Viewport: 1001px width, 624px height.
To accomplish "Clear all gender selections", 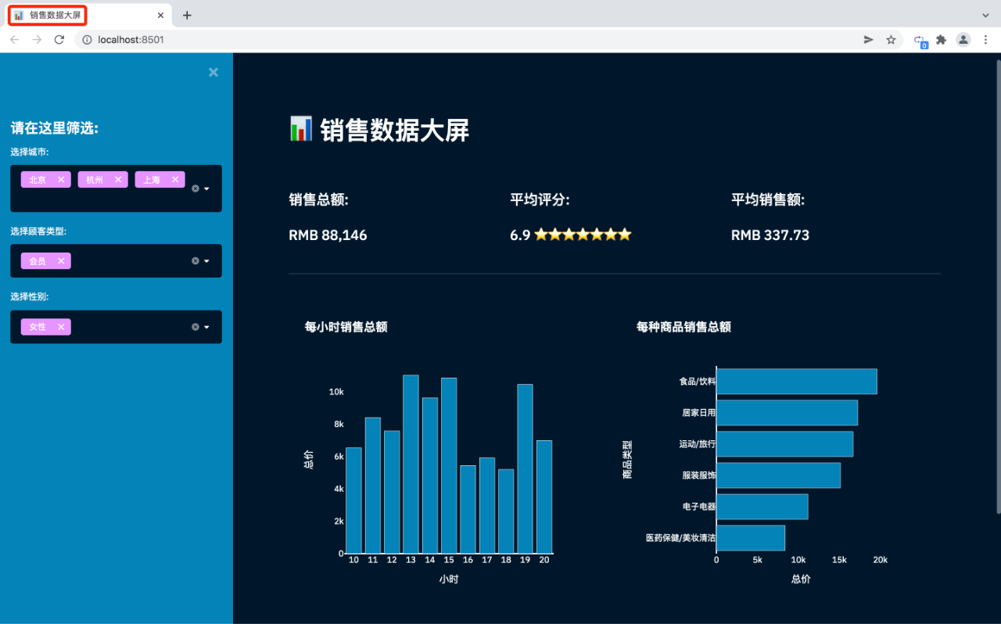I will (x=196, y=327).
